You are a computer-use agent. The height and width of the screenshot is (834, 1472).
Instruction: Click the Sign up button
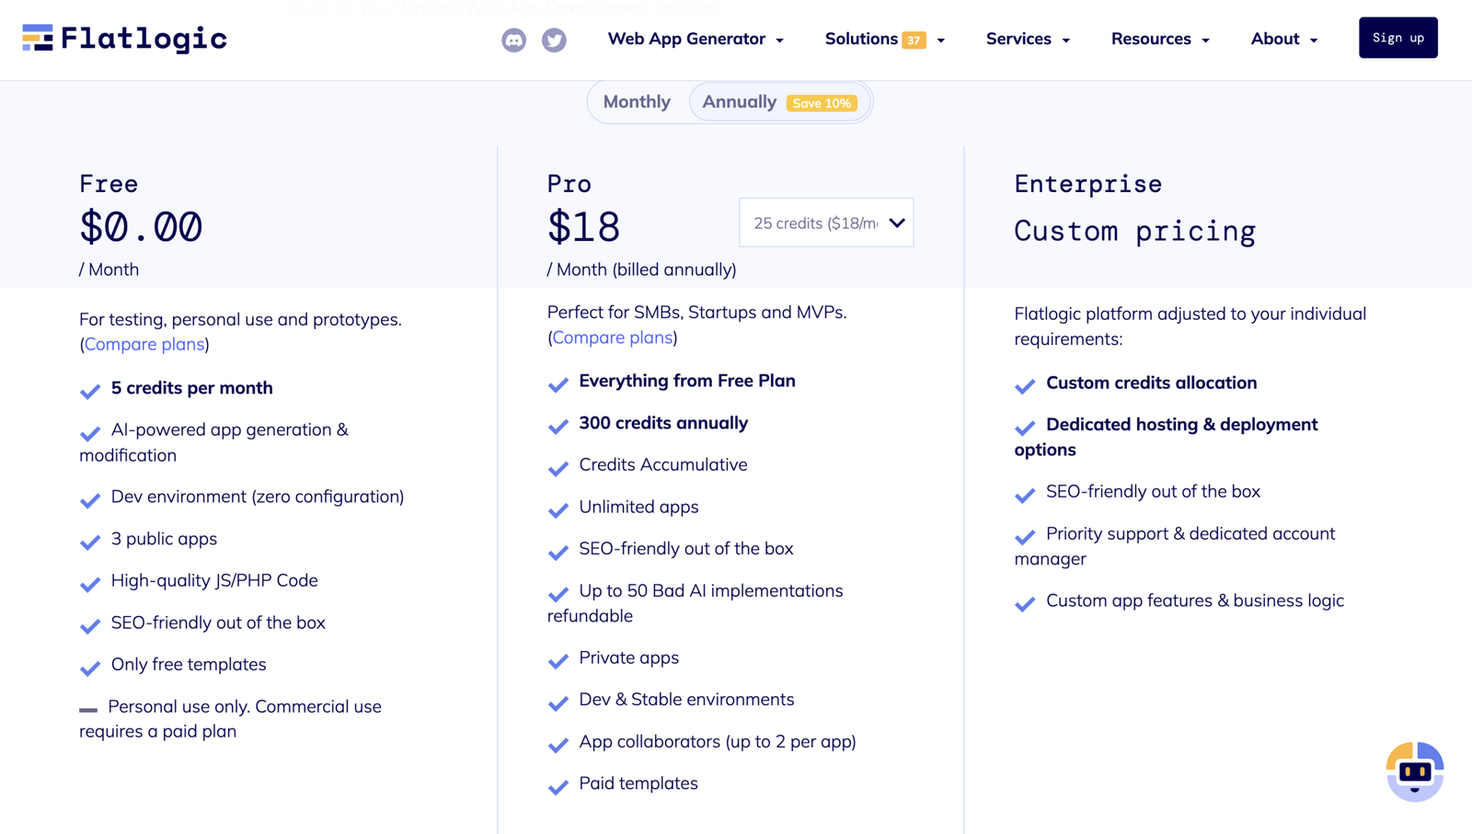pyautogui.click(x=1398, y=38)
